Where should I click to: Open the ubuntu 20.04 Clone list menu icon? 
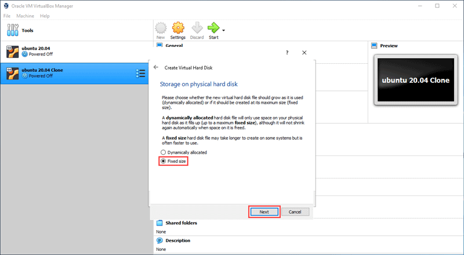click(140, 74)
